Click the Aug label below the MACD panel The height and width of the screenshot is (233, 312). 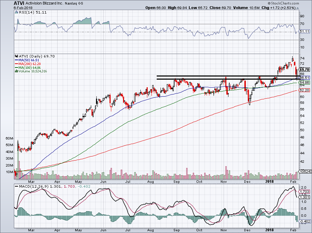pyautogui.click(x=150, y=230)
